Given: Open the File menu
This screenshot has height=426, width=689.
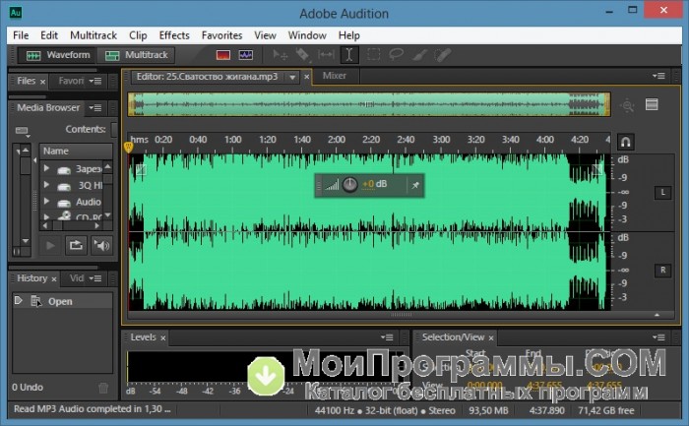Looking at the screenshot, I should click(x=21, y=35).
